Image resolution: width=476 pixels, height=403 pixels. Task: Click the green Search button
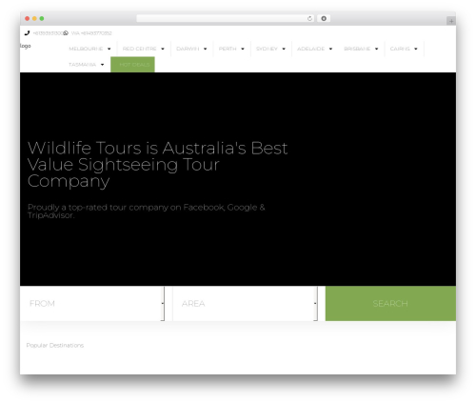tap(390, 304)
